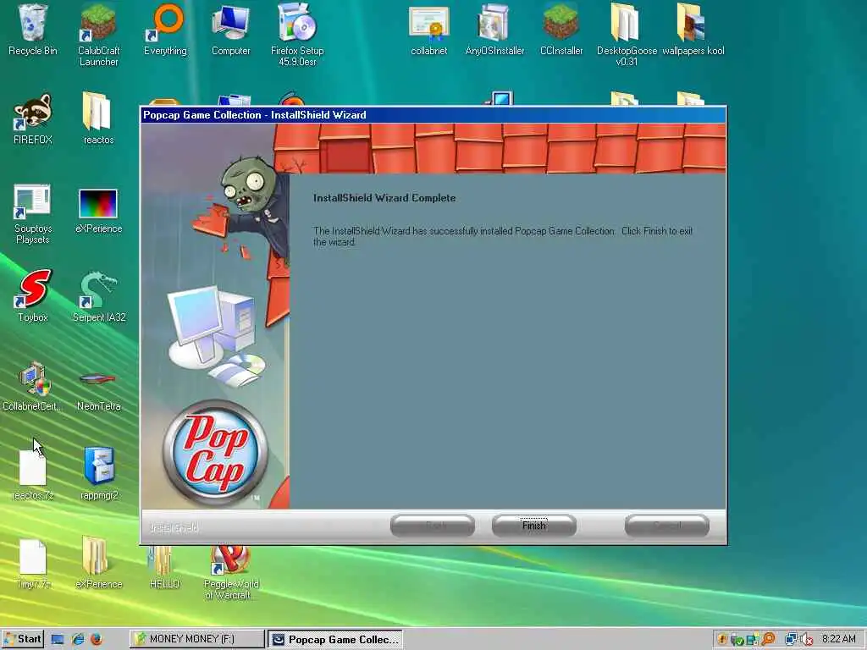Select the Firefox Setup 45.9.0esr installer icon
The height and width of the screenshot is (650, 867).
point(297,35)
